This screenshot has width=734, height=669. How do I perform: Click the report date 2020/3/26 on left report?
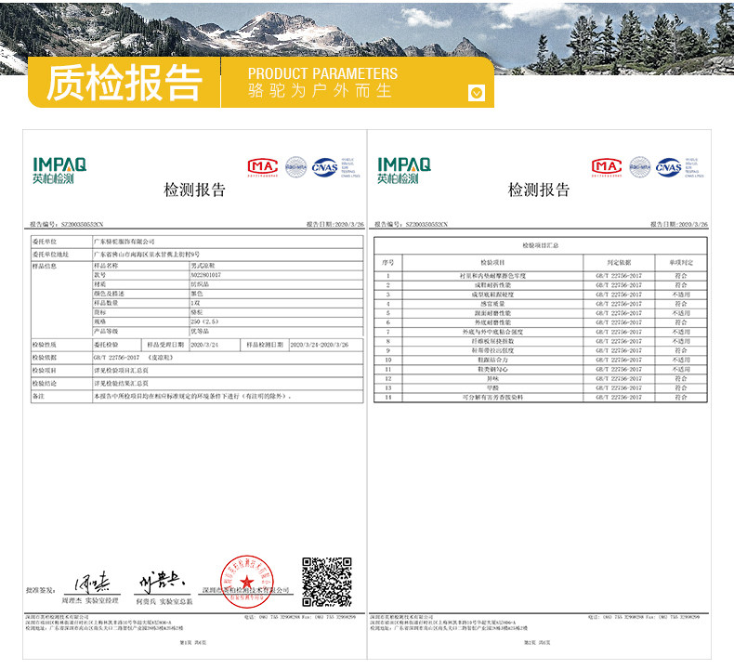pos(348,224)
